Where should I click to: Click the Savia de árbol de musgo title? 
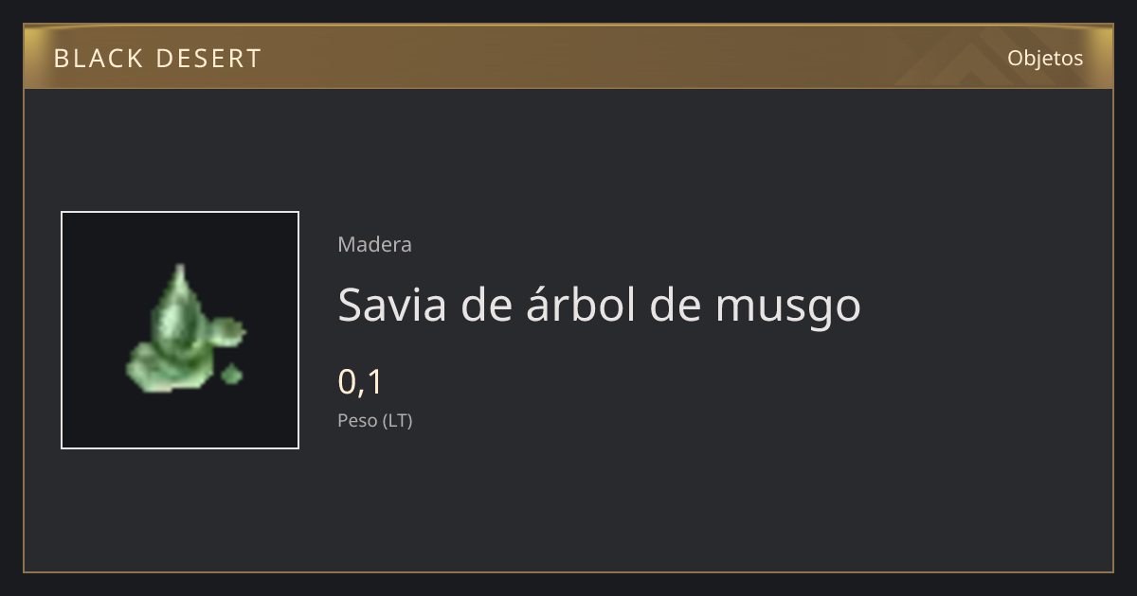coord(599,306)
